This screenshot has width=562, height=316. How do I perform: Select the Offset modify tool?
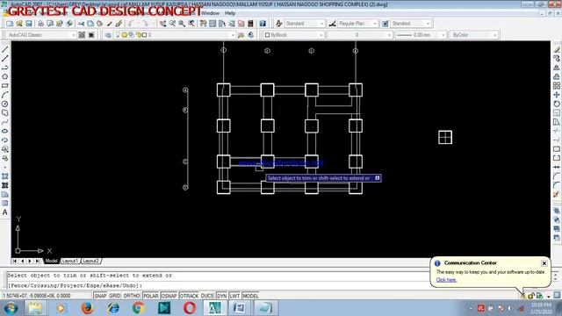coord(556,76)
